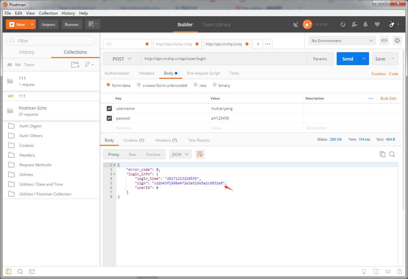408x279 pixels.
Task: Open the request Cookies link
Action: coord(378,74)
